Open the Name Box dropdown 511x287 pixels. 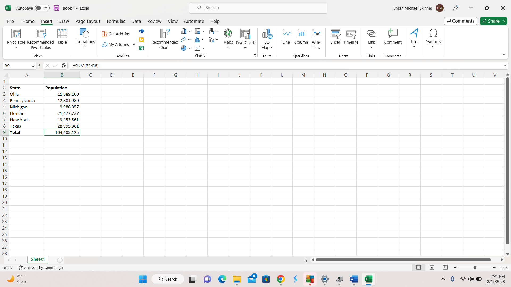tap(32, 66)
